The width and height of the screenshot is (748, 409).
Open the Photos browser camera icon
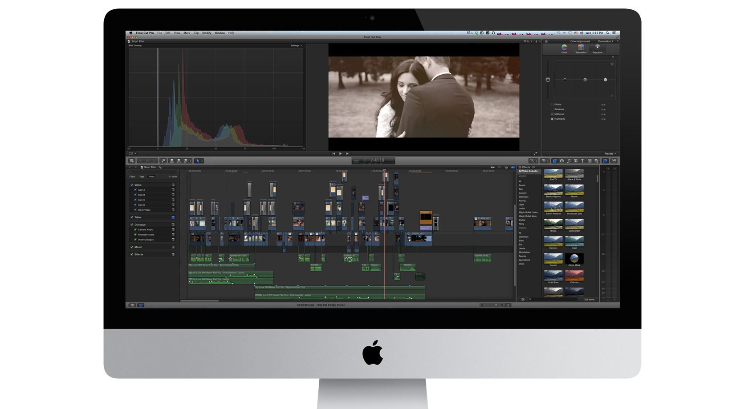(562, 161)
